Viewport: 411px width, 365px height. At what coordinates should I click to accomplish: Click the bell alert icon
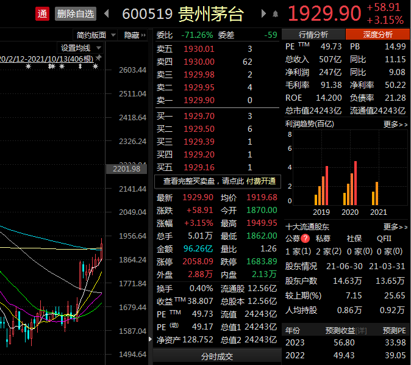click(x=275, y=13)
